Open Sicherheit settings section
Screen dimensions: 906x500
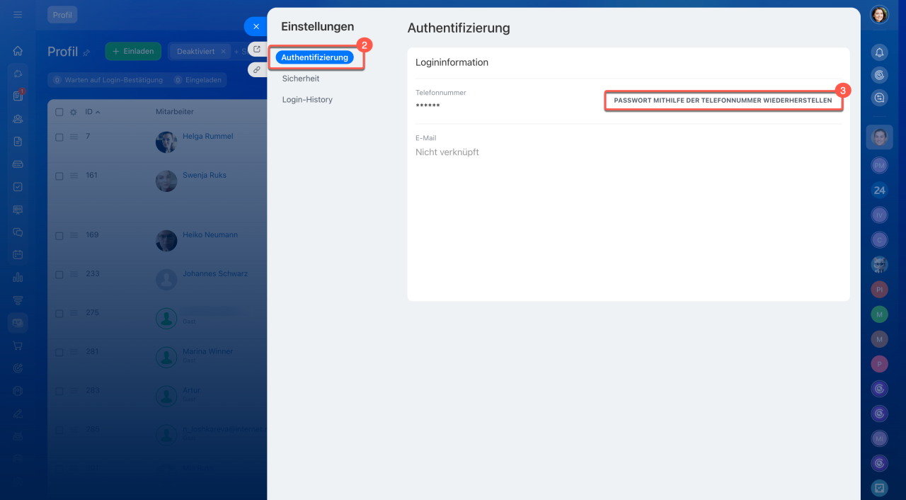[x=301, y=79]
